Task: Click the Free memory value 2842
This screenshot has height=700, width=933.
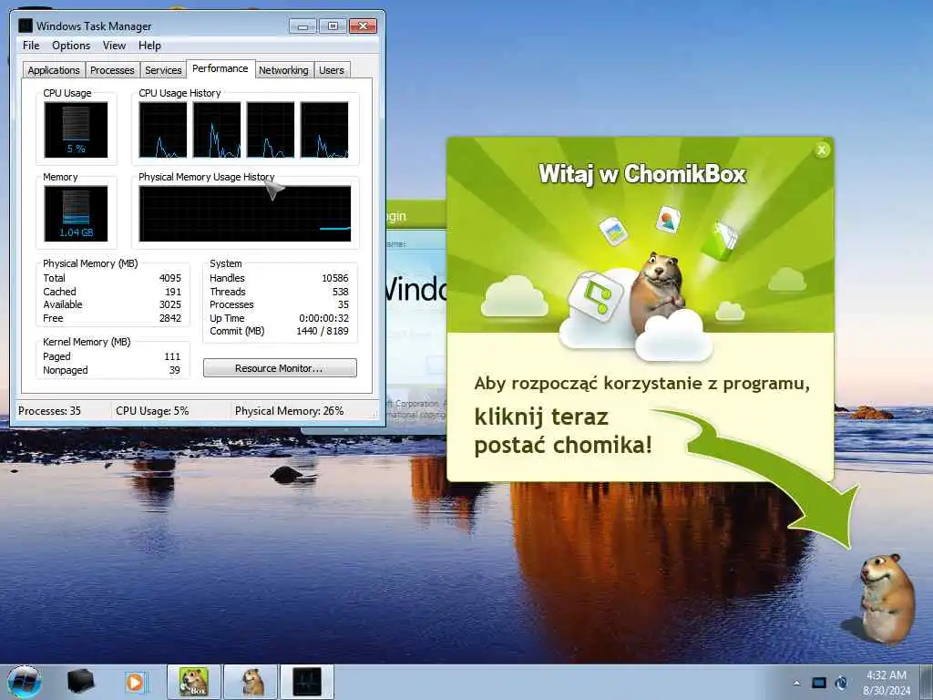Action: [170, 318]
